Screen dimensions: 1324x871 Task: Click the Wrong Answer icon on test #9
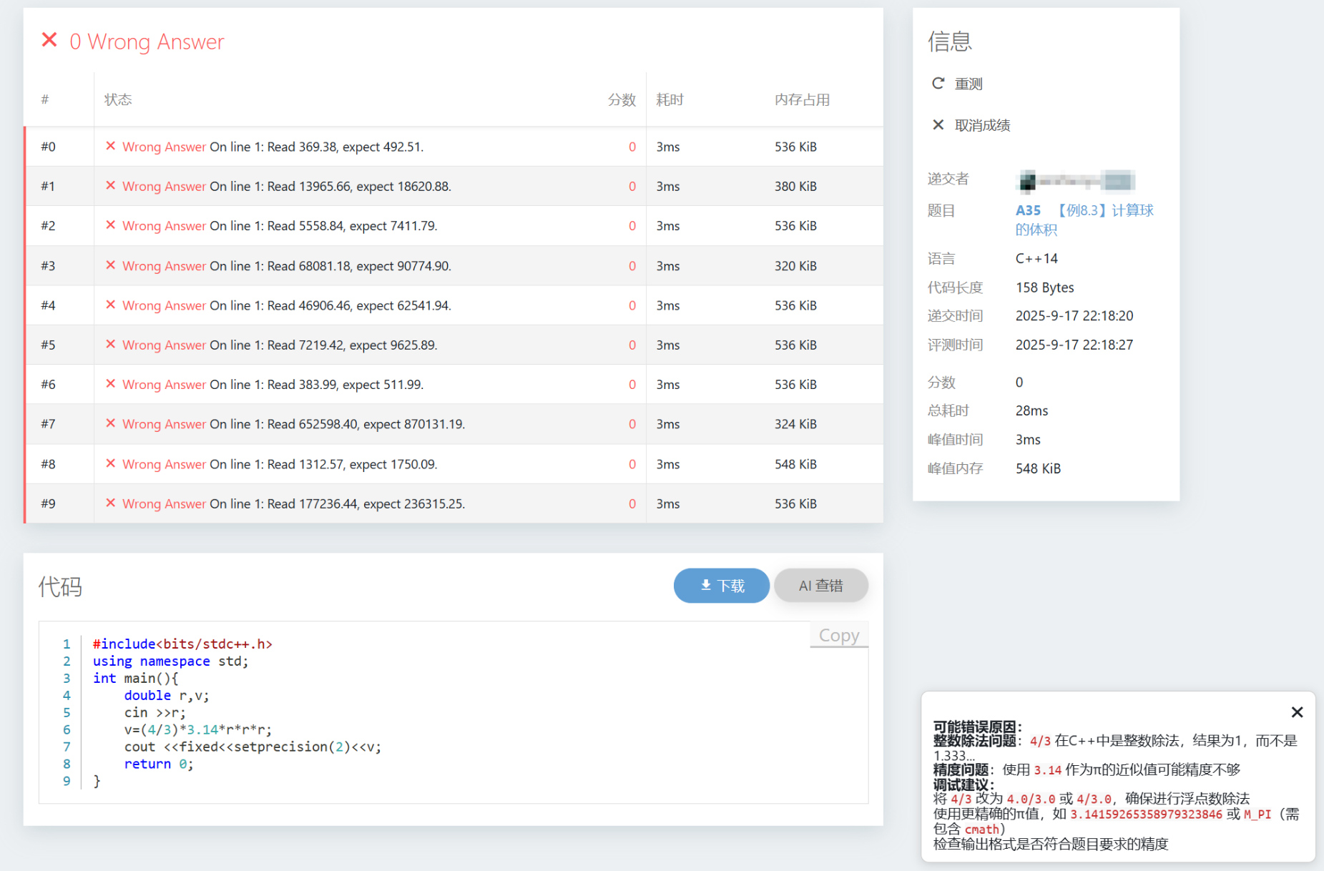pyautogui.click(x=111, y=503)
